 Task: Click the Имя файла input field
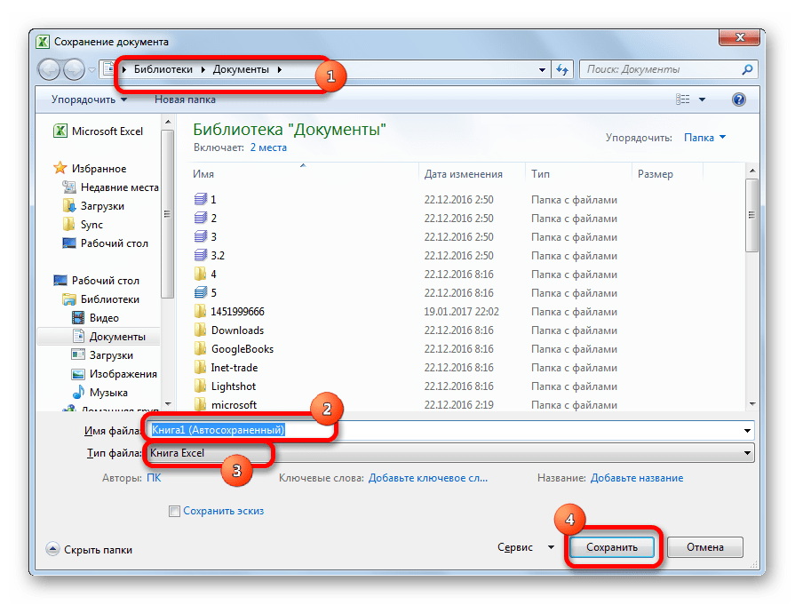(533, 430)
